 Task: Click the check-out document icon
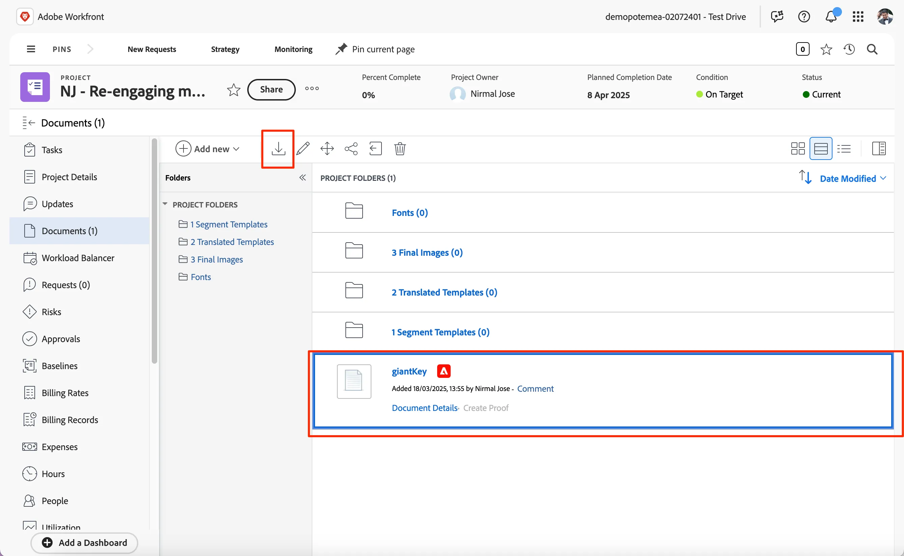(x=375, y=148)
